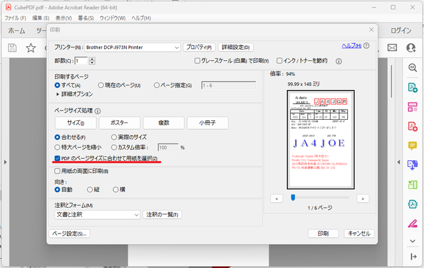Open the green Compress PDF tool in sidebar
This screenshot has width=424, height=268.
413,185
